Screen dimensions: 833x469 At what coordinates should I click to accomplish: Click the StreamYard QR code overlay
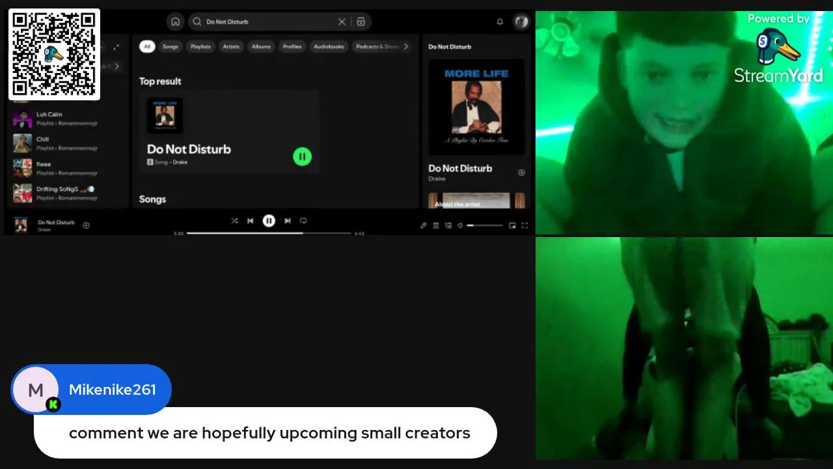click(54, 54)
